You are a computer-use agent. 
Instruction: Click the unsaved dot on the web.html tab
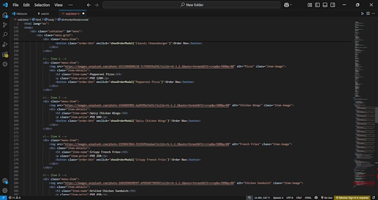click(x=83, y=14)
